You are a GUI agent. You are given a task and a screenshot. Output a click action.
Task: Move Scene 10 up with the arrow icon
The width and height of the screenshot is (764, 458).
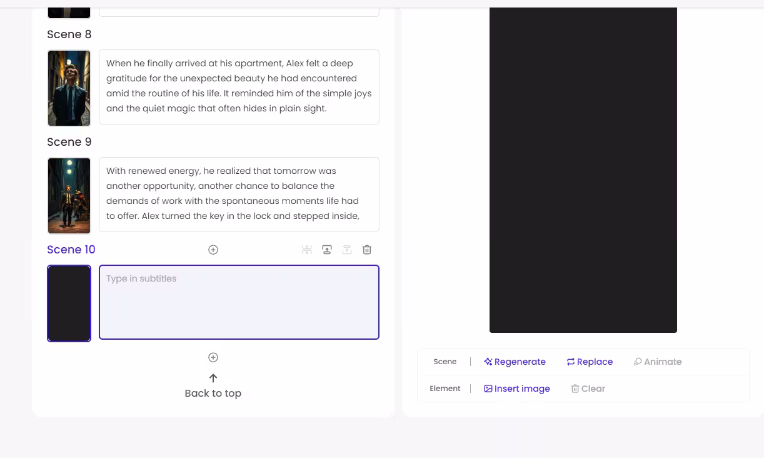327,250
